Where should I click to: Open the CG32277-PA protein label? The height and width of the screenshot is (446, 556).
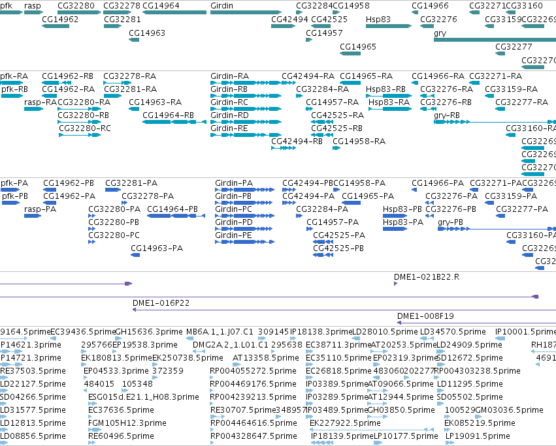point(522,209)
